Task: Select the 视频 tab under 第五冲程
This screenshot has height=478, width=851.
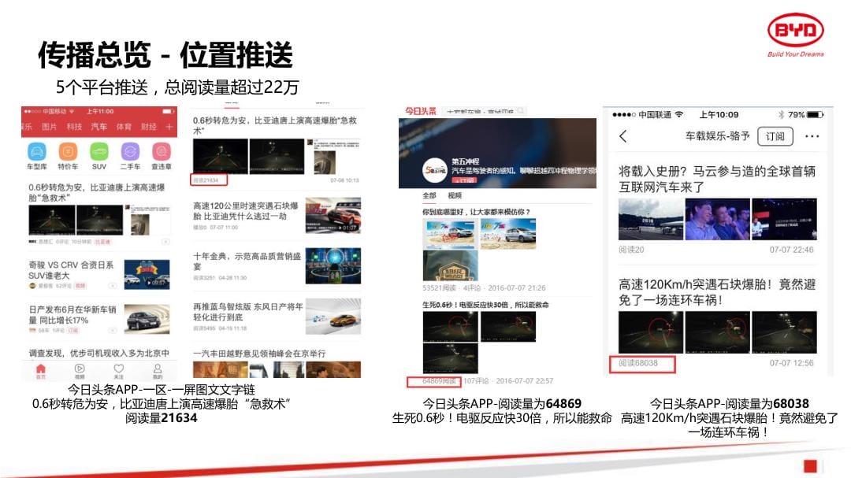Action: (455, 195)
